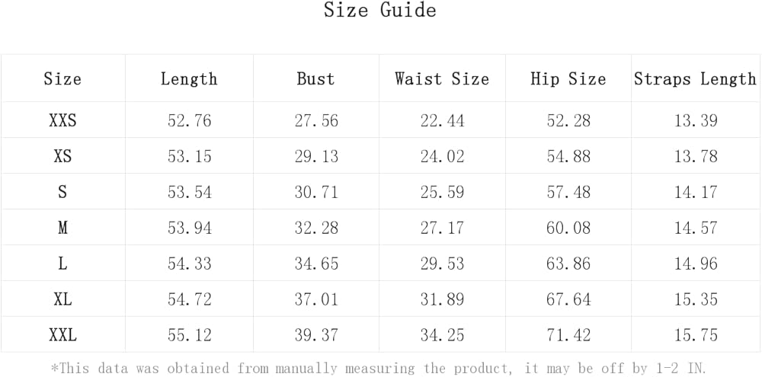
Task: Click the 24.02 waist size value
Action: (x=442, y=156)
